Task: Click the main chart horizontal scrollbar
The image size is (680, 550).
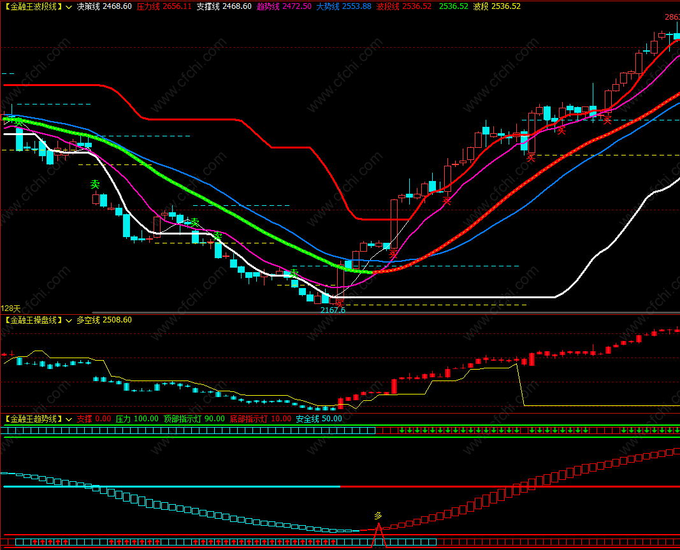Action: pos(386,312)
